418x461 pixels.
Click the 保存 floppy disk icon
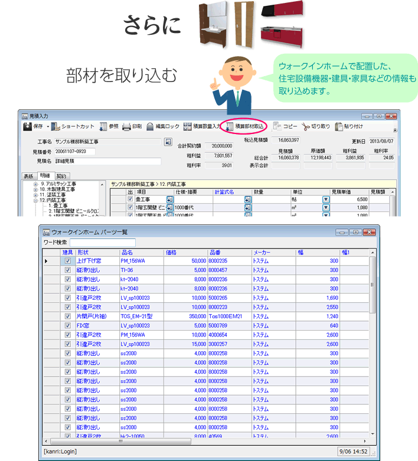coord(27,126)
